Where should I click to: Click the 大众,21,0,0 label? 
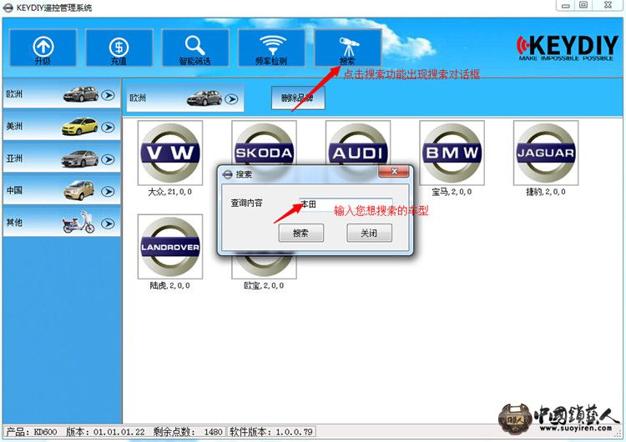[170, 192]
